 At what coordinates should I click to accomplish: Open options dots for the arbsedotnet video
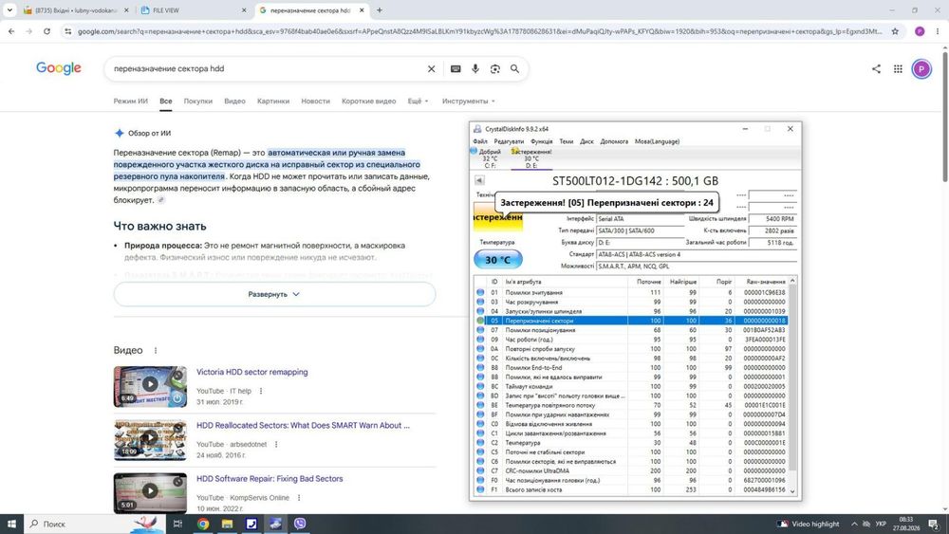coord(276,444)
